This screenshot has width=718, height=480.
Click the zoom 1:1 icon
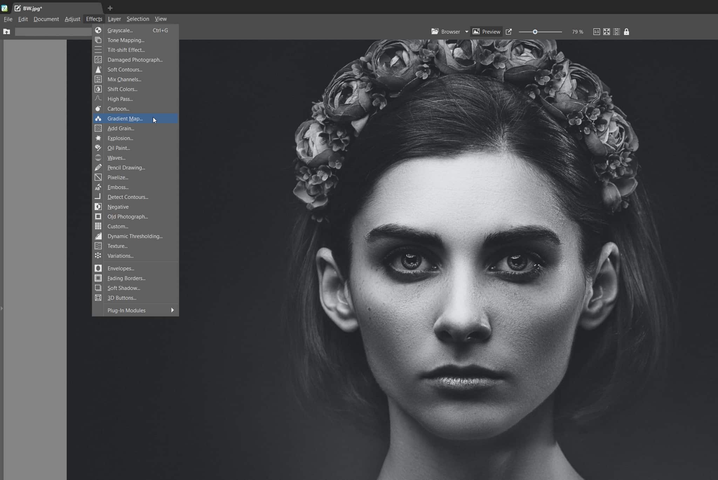(596, 32)
